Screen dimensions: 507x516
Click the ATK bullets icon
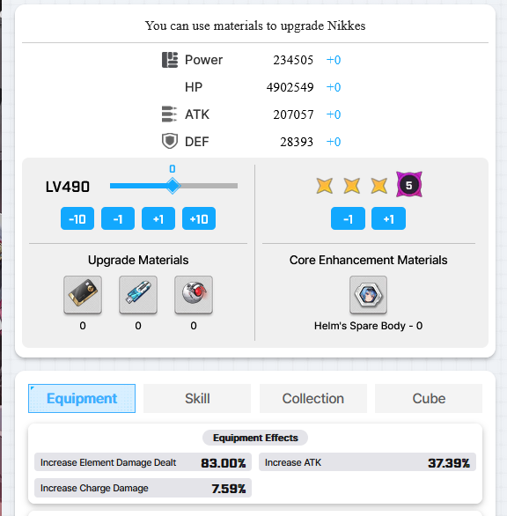(169, 114)
